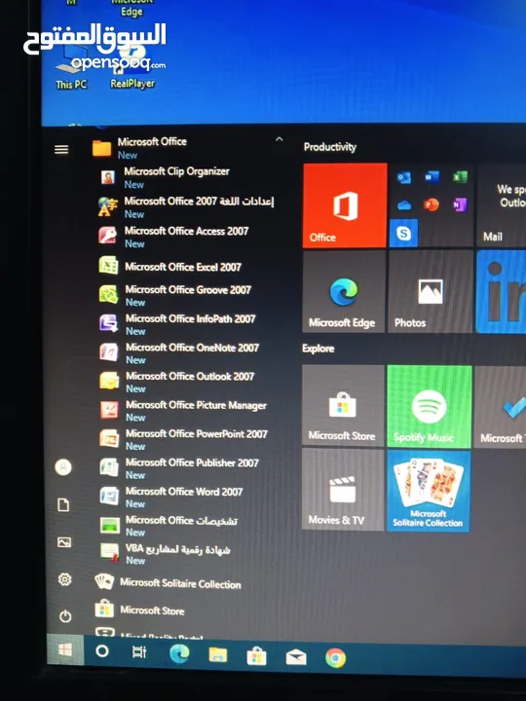Open Documents from Start sidebar
The height and width of the screenshot is (701, 526).
tap(63, 504)
